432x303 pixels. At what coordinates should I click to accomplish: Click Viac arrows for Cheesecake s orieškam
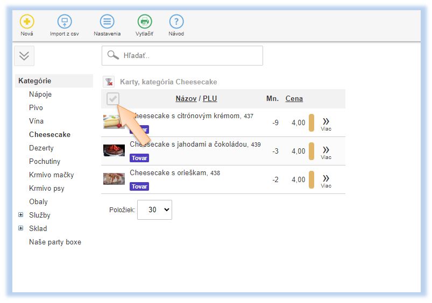326,180
